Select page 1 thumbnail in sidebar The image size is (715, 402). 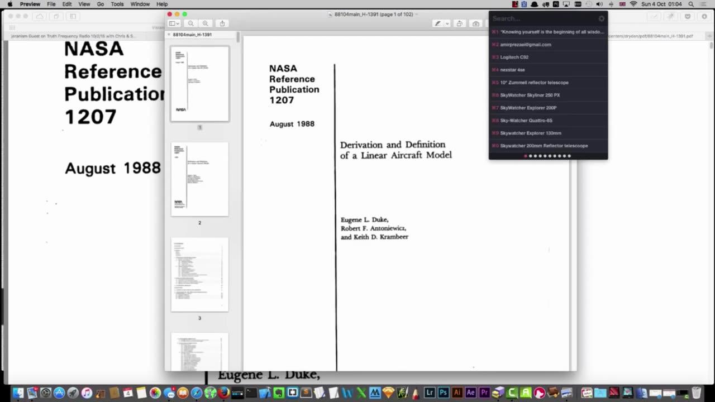[x=199, y=84]
